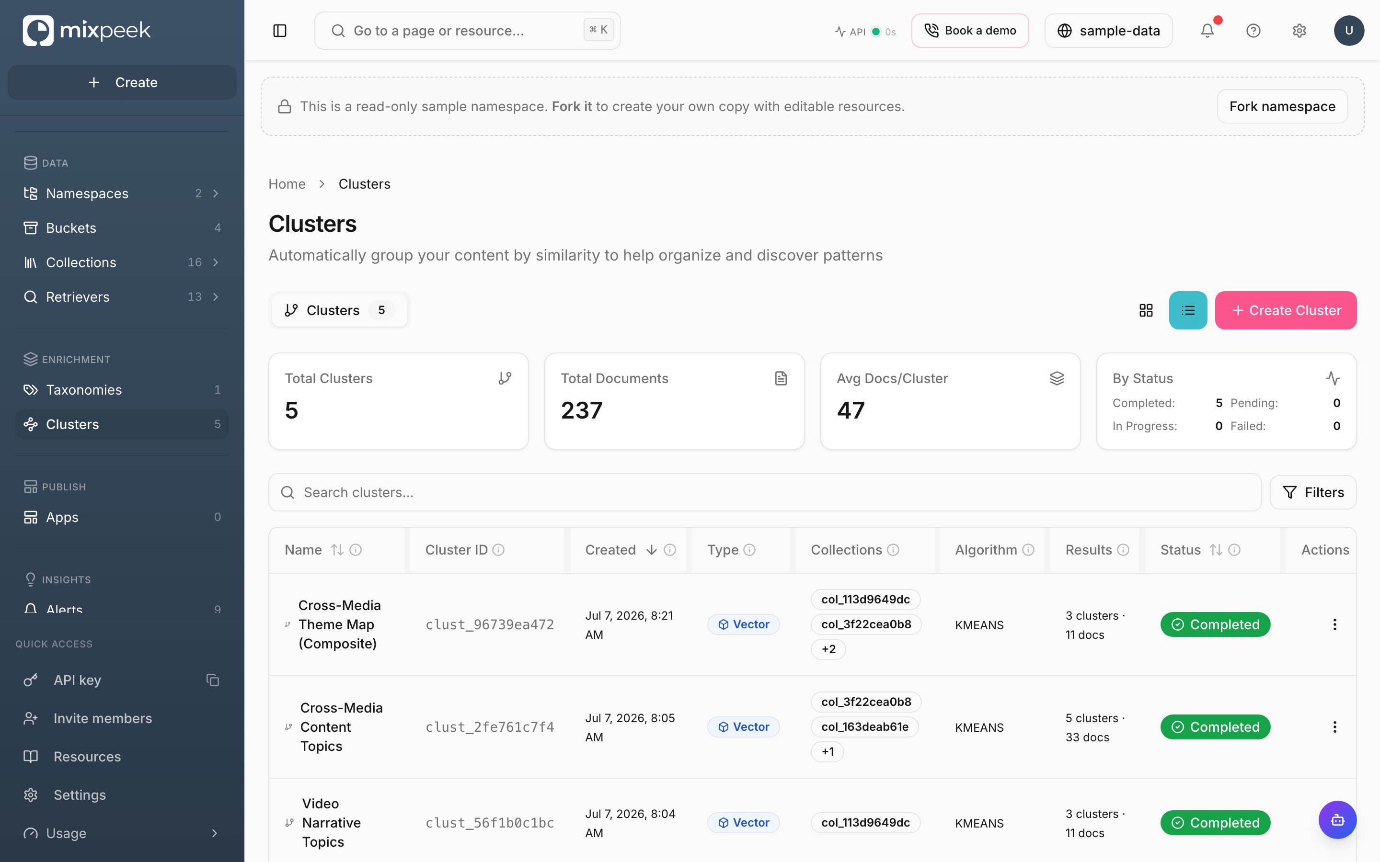The width and height of the screenshot is (1380, 862).
Task: Click the Total Documents file icon
Action: (781, 378)
